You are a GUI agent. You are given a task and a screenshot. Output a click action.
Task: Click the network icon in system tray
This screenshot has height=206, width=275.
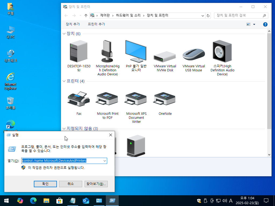tap(218, 201)
